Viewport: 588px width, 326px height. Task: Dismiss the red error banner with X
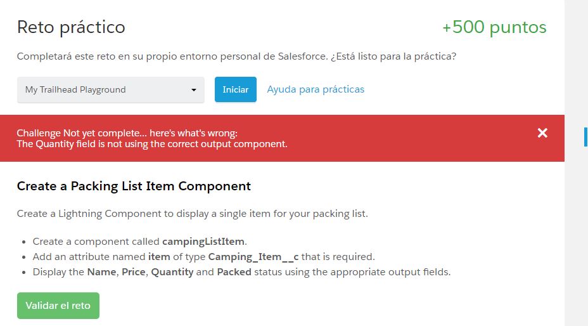point(542,133)
